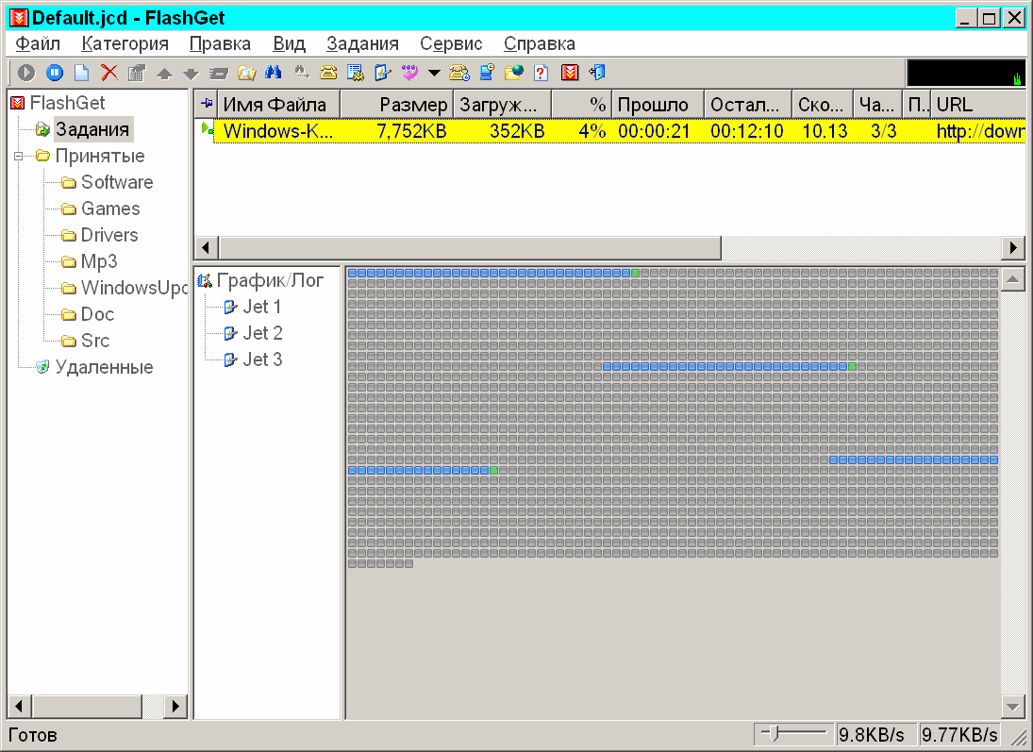The width and height of the screenshot is (1033, 752).
Task: Click the folder with magnifier icon
Action: pos(246,73)
